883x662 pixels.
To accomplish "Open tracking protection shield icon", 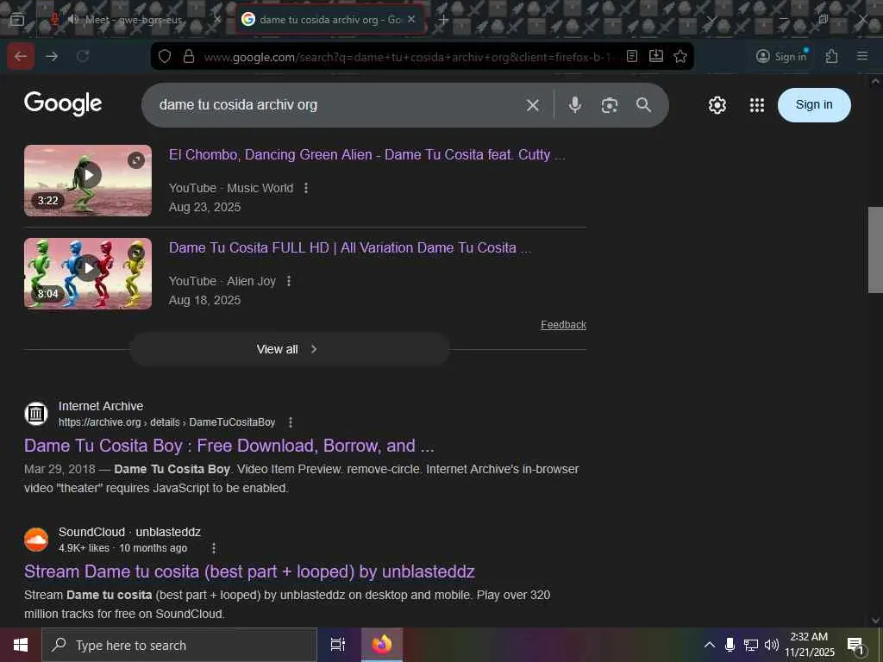I will click(165, 56).
